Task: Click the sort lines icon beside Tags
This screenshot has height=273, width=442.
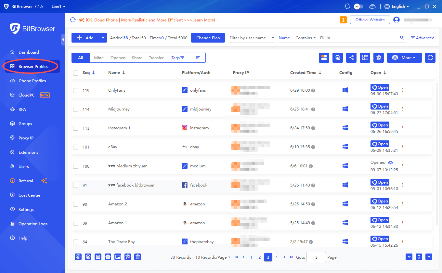Action: (x=198, y=58)
